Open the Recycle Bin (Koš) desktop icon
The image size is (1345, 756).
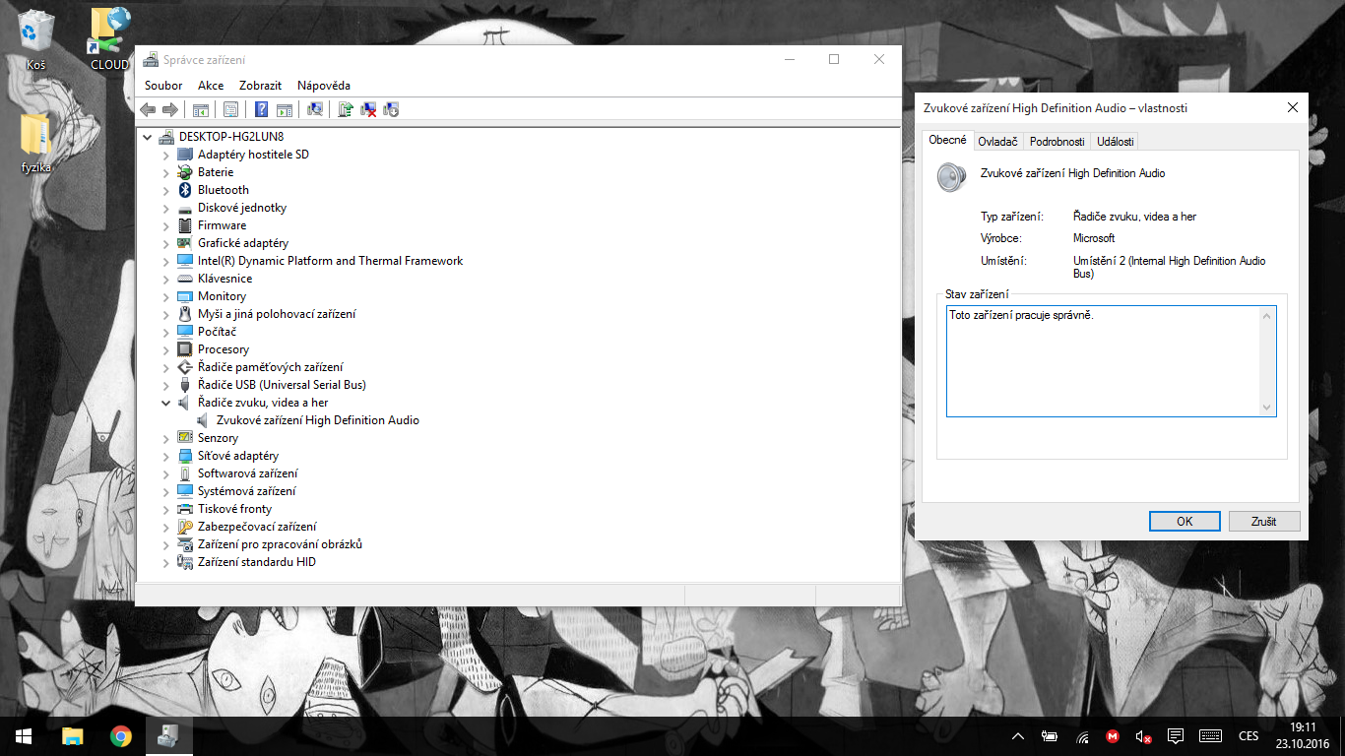click(36, 39)
